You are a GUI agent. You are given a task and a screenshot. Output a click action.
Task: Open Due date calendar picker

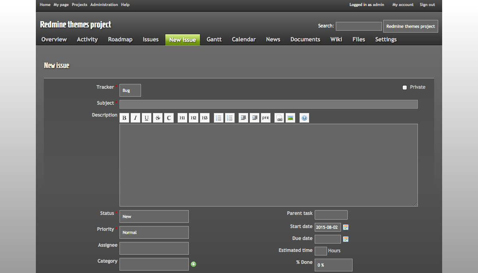(346, 239)
